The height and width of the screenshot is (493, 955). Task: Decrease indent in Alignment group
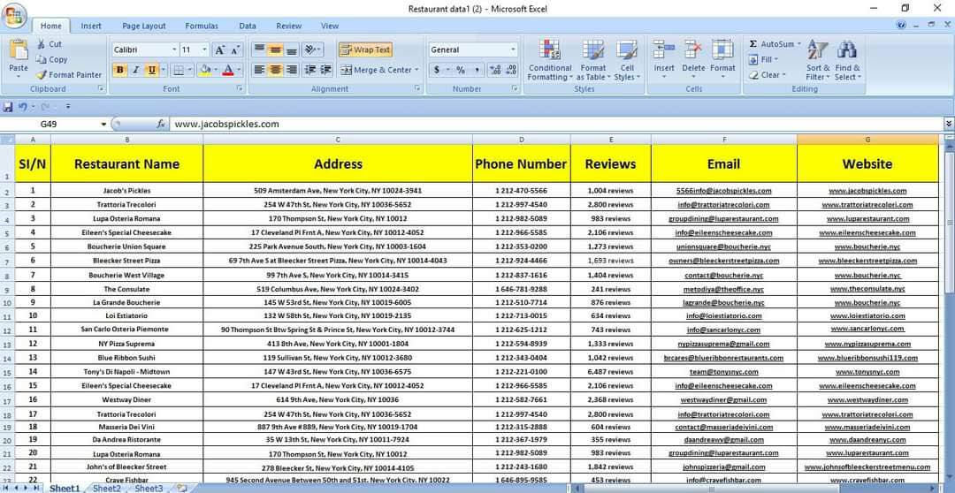coord(310,70)
